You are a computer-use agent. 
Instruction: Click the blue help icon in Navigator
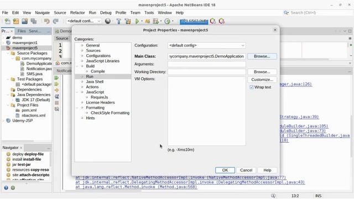click(6, 188)
